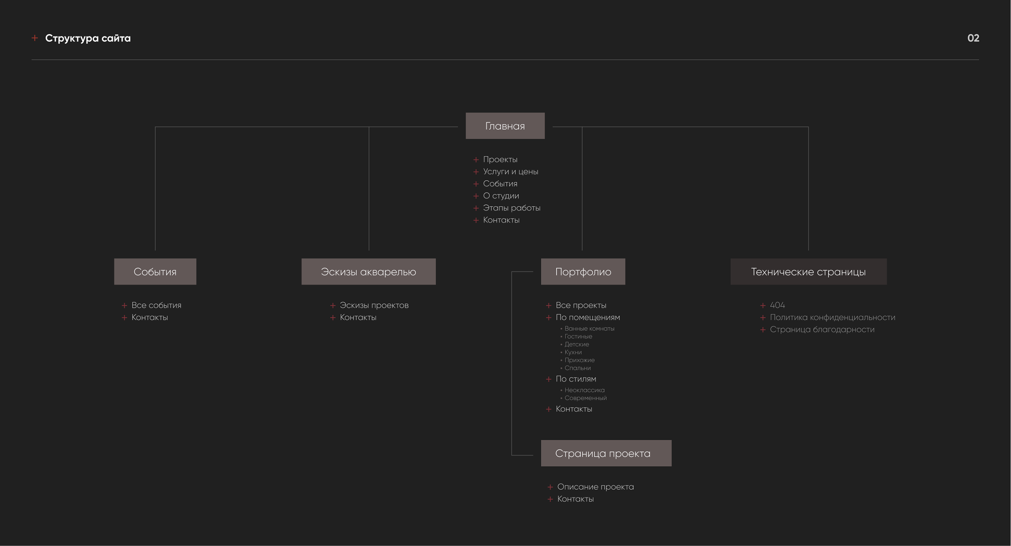The height and width of the screenshot is (546, 1011).
Task: Click the plus icon next to Все события
Action: [x=124, y=305]
